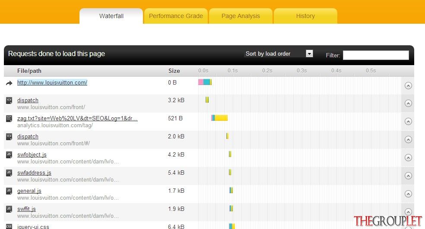This screenshot has height=229, width=425.
Task: Click the JS icon beside swffit.js
Action: 9,209
